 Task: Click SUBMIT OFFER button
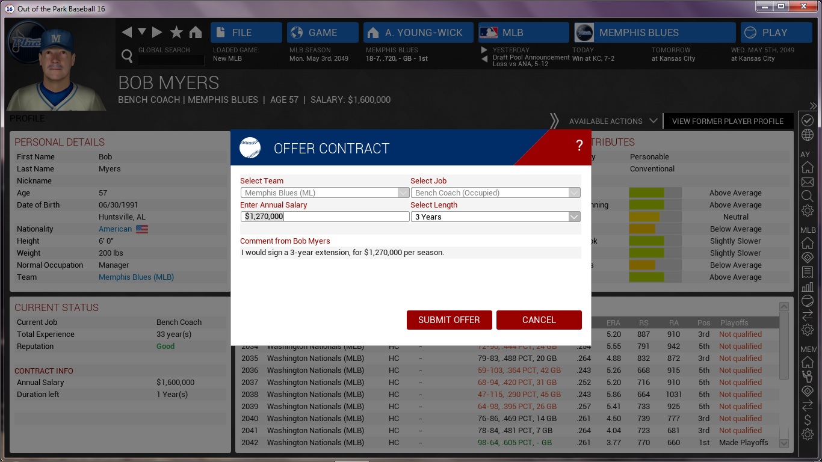pyautogui.click(x=449, y=320)
